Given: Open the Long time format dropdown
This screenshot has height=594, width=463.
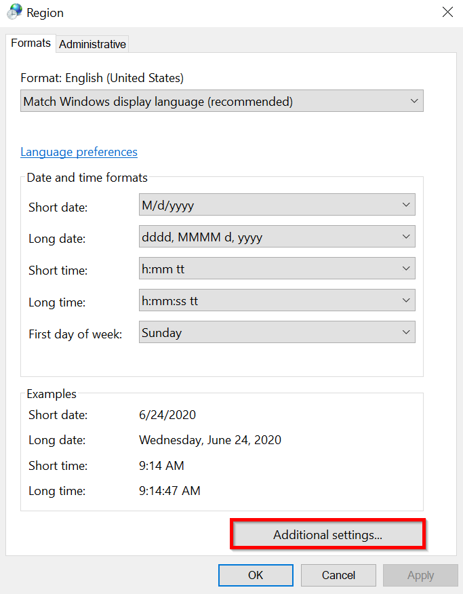Looking at the screenshot, I should coord(277,300).
